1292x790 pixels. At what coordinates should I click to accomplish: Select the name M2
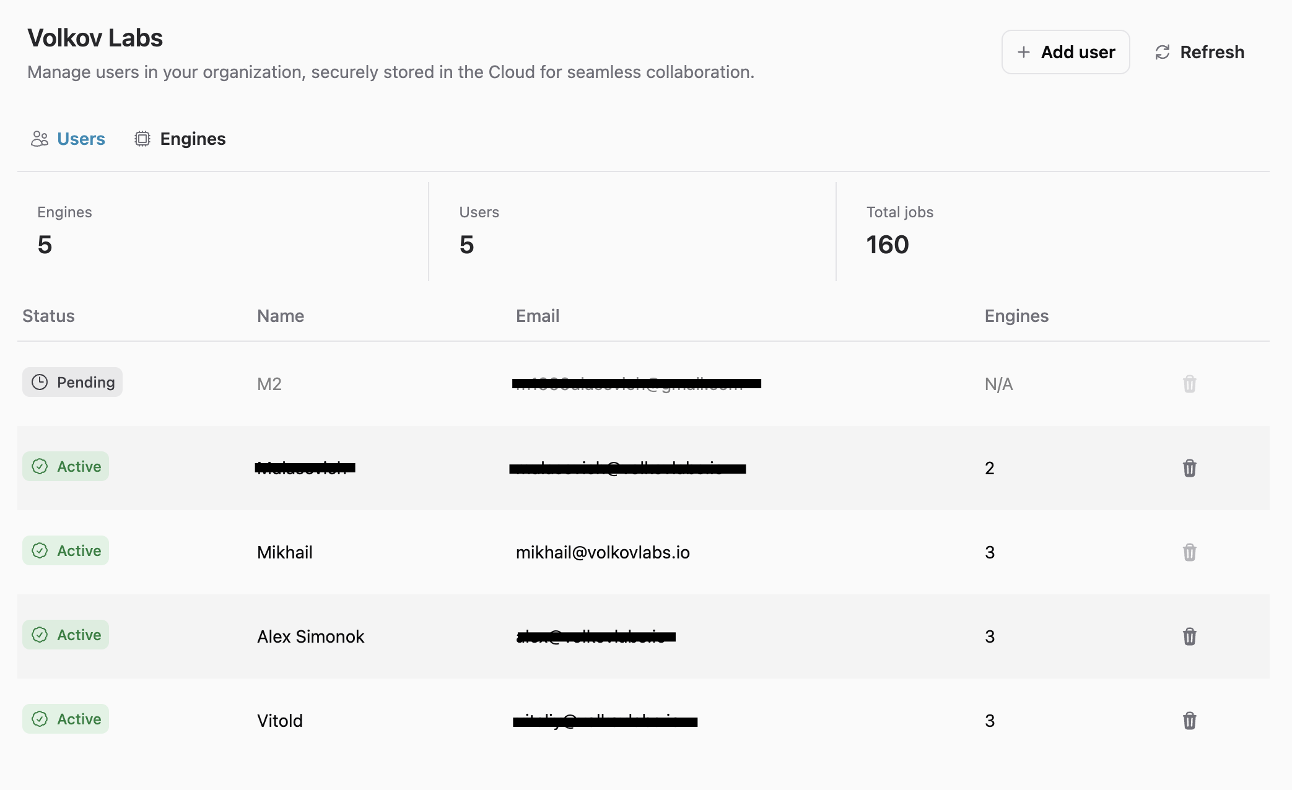coord(269,384)
